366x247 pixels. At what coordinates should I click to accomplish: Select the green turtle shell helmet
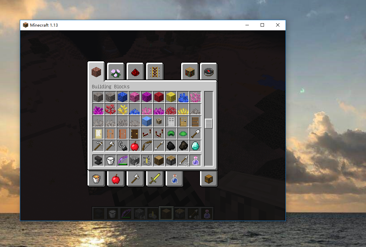pos(171,133)
